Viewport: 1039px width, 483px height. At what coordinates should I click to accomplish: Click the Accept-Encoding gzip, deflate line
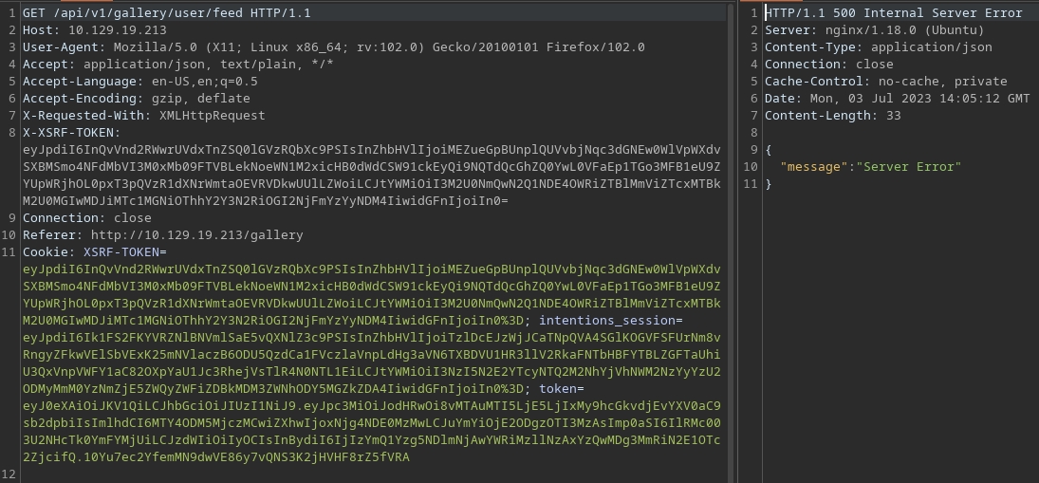pyautogui.click(x=136, y=99)
